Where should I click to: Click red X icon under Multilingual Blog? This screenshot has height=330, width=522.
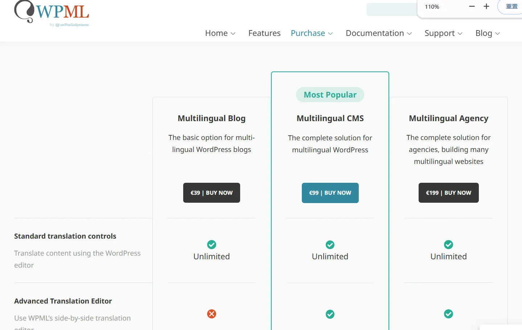[x=211, y=314]
